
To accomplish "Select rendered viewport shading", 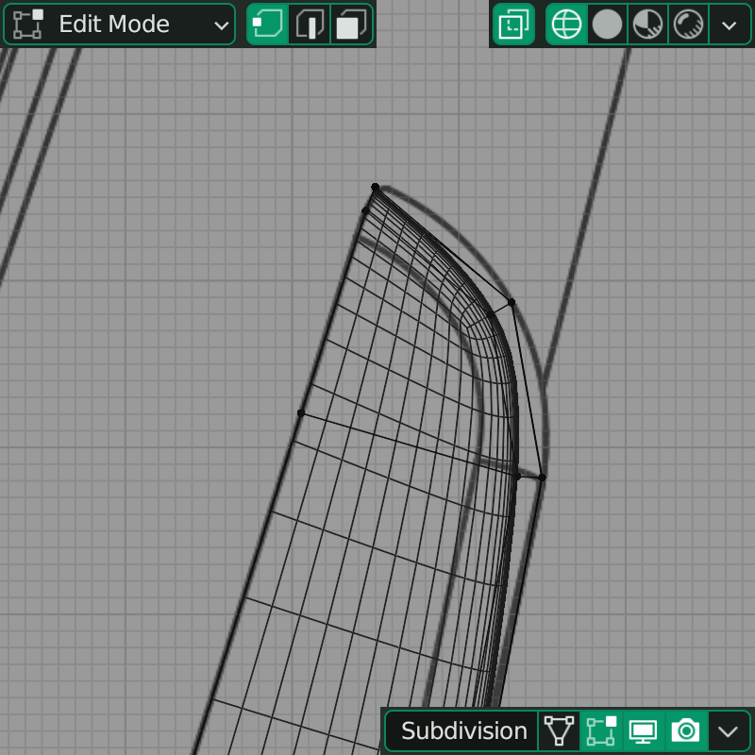I will [x=688, y=25].
